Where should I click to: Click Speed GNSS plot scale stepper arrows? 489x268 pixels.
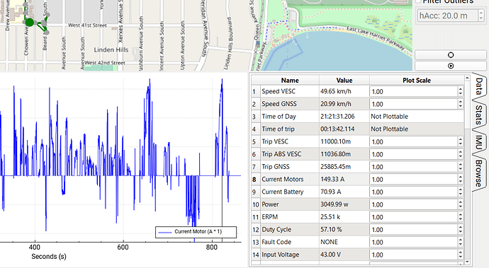[x=461, y=104]
